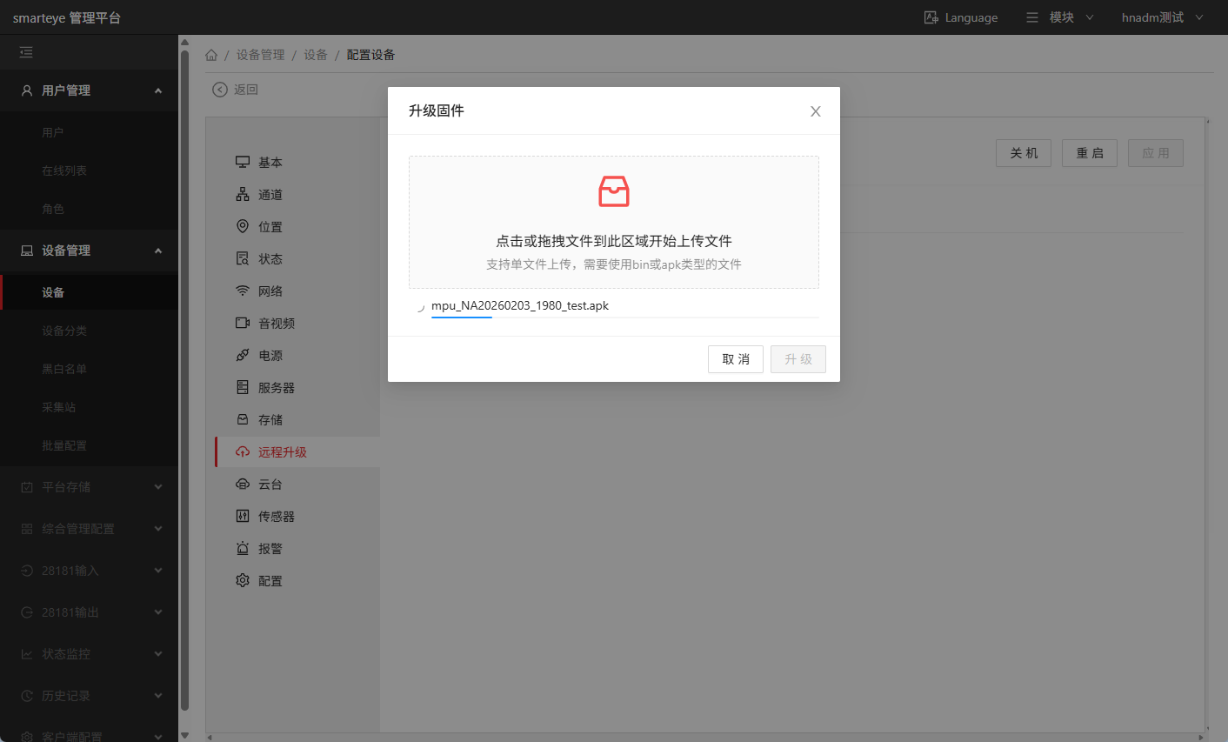Image resolution: width=1228 pixels, height=742 pixels.
Task: Open the 音视频 audio video section
Action: (x=276, y=324)
